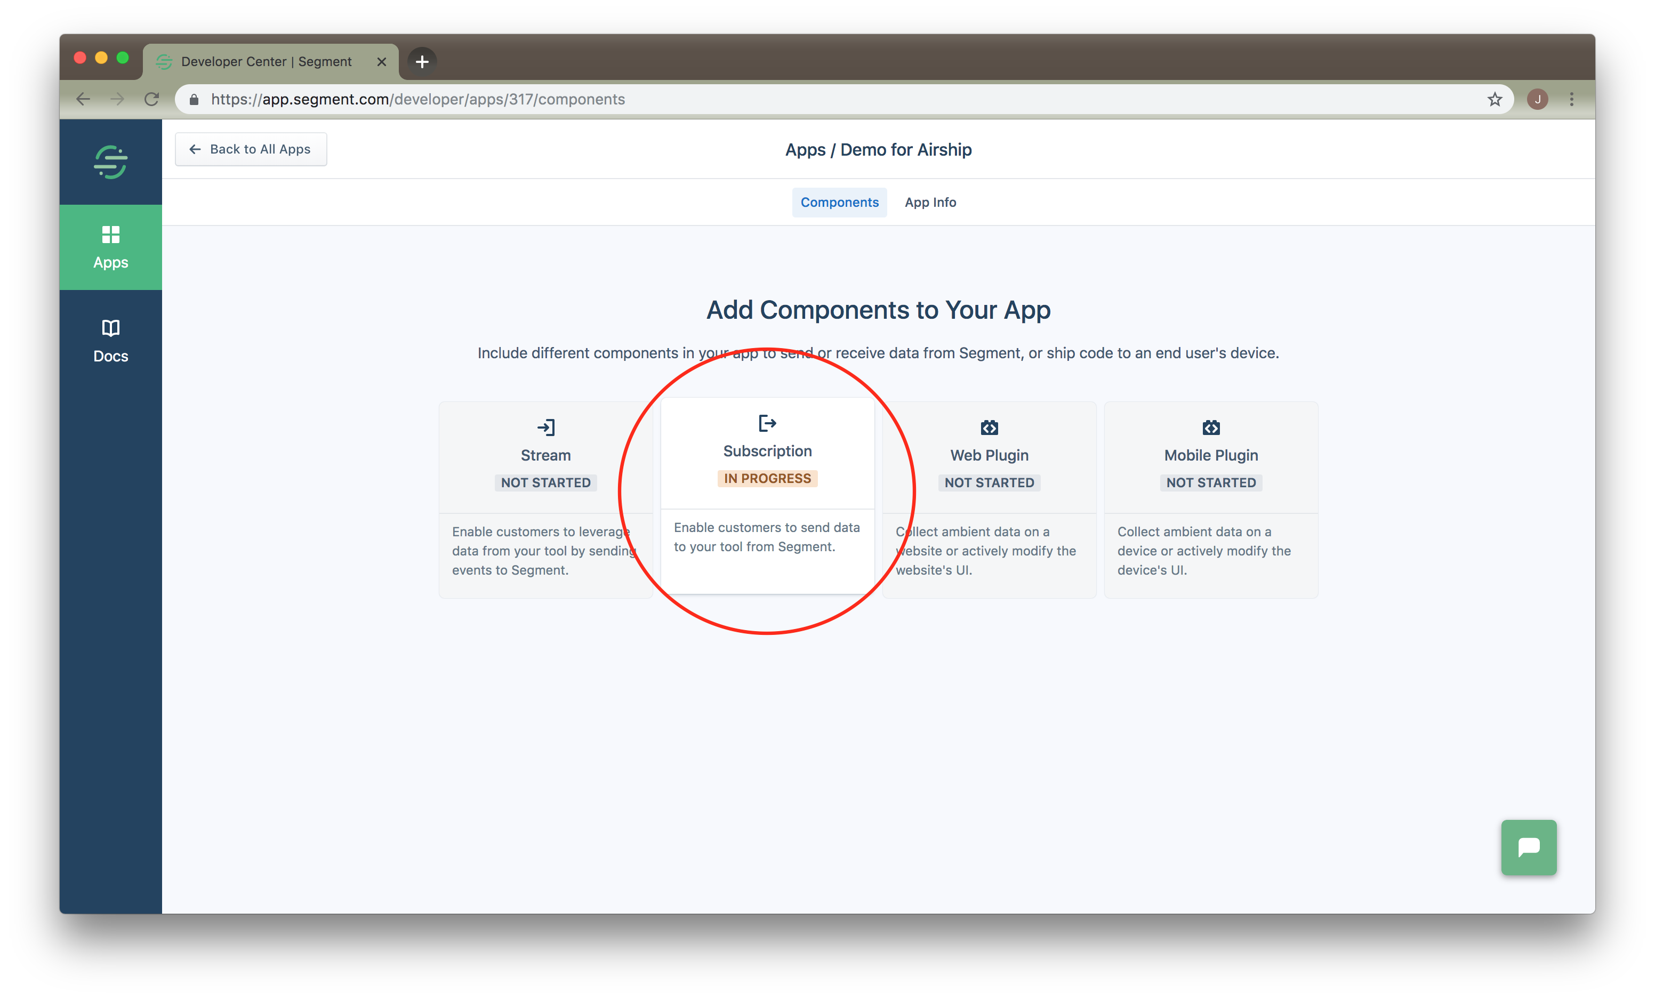Close the Developer Center browser tab

click(x=382, y=62)
